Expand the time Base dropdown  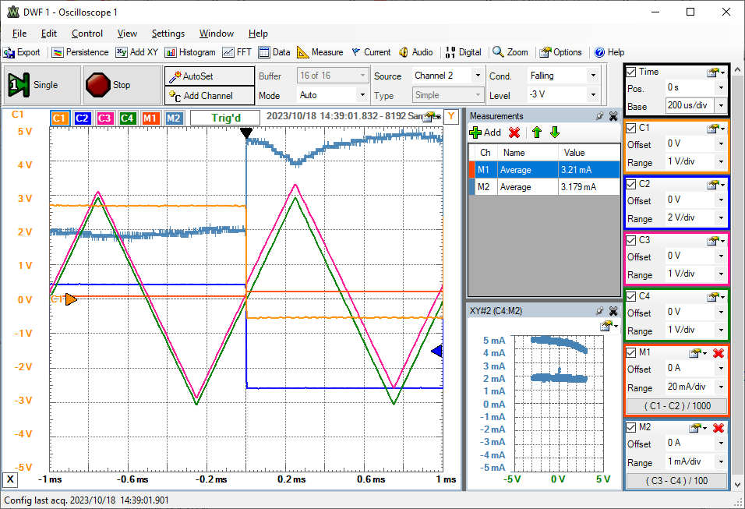pos(720,106)
